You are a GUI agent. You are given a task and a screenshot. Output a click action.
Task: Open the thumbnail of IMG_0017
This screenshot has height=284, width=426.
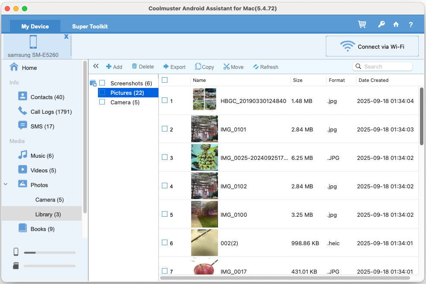coord(204,269)
